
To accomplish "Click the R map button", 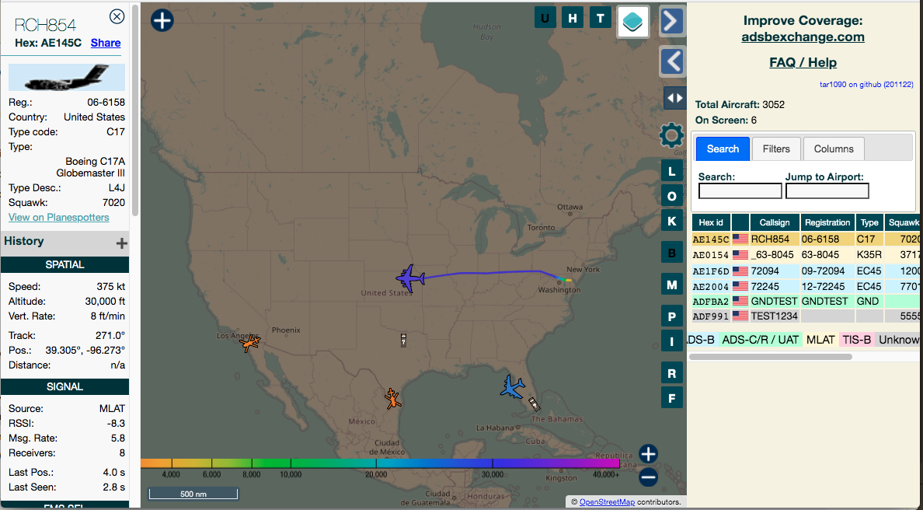I will pos(671,373).
